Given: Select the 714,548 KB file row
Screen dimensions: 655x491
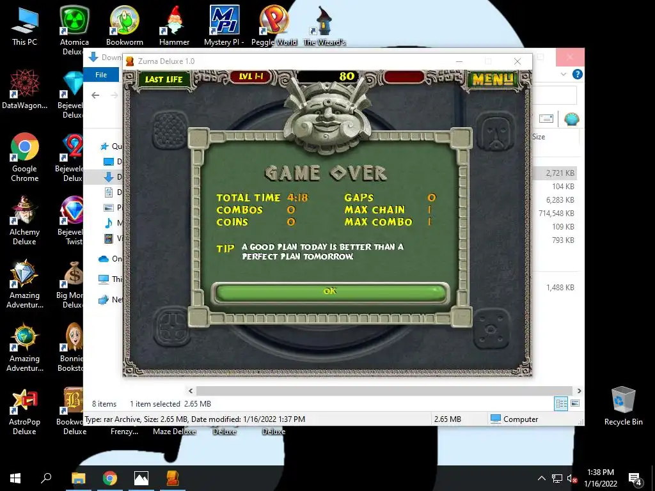Looking at the screenshot, I should pyautogui.click(x=556, y=214).
